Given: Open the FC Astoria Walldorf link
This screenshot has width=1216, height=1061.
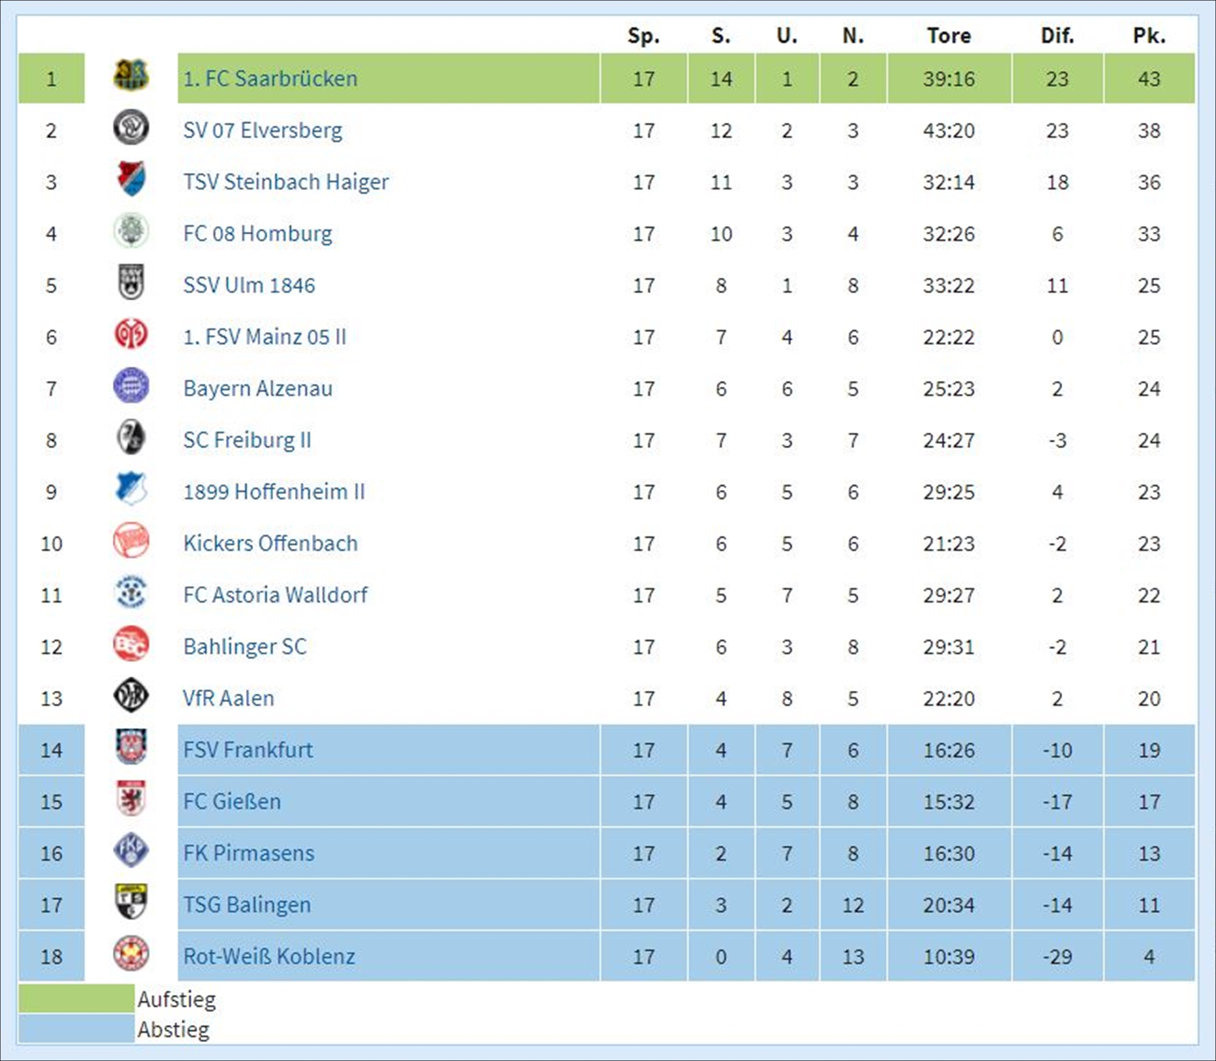Looking at the screenshot, I should coord(275,595).
